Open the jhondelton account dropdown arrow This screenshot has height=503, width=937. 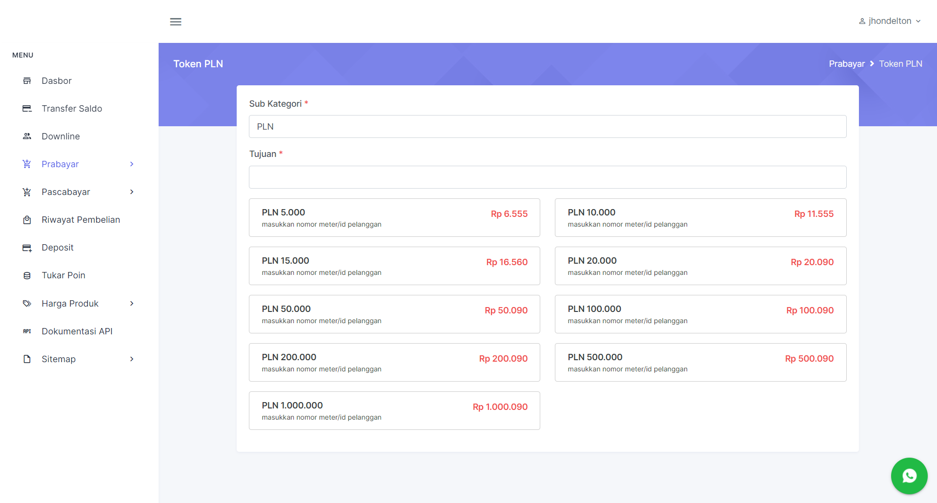click(918, 21)
